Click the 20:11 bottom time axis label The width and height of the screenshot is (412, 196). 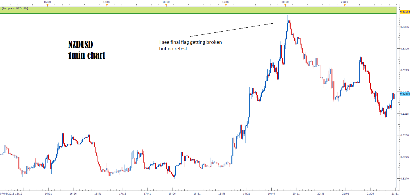(x=296, y=194)
